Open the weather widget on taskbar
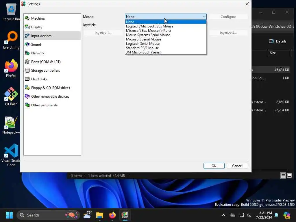The width and height of the screenshot is (296, 222). click(87, 215)
